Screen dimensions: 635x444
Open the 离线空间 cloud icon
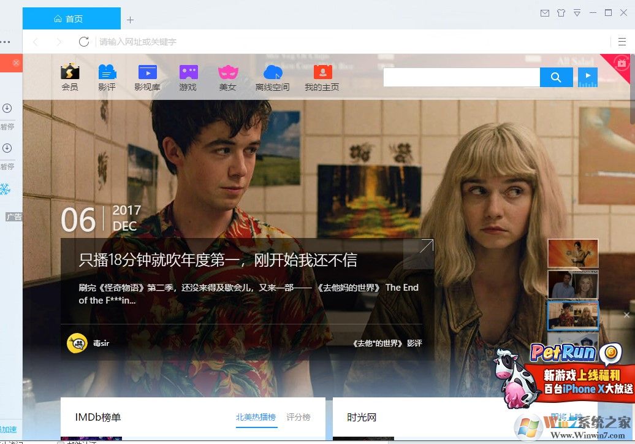point(273,77)
